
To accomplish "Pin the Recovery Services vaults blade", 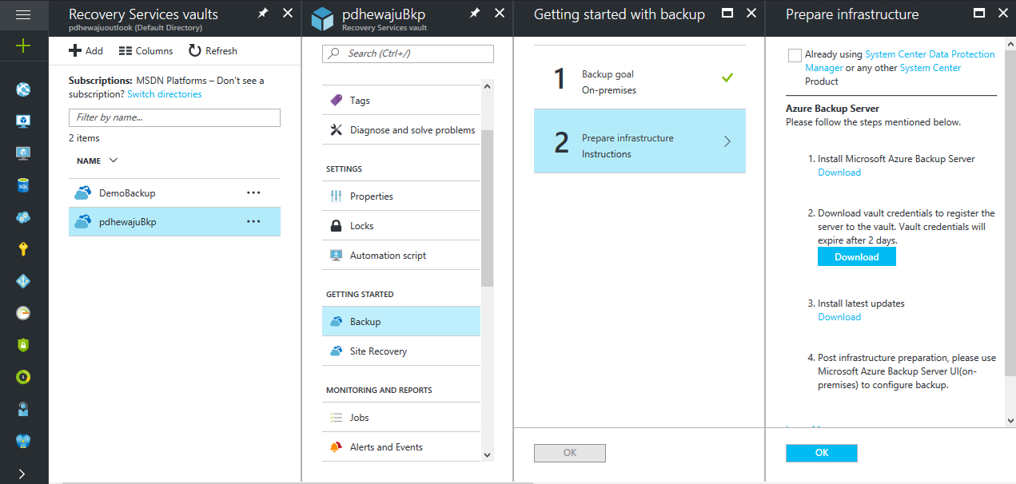I will (x=262, y=14).
